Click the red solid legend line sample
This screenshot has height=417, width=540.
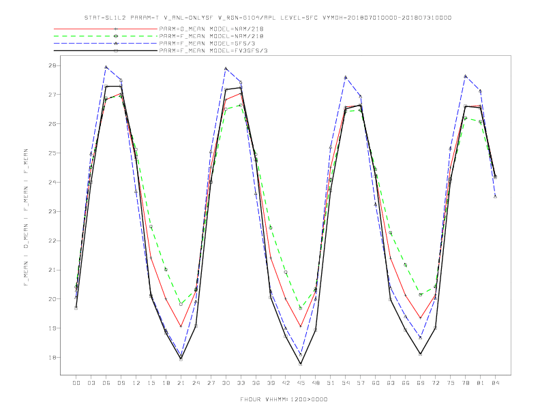[106, 29]
